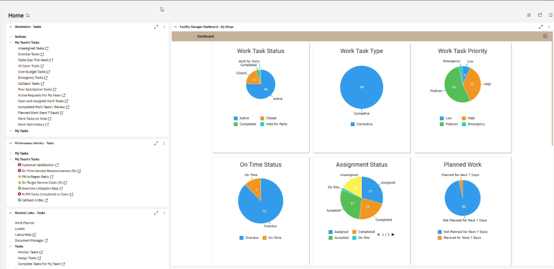This screenshot has height=269, width=554.
Task: Toggle On Time legend swatch in On Time Status
Action: [x=264, y=238]
